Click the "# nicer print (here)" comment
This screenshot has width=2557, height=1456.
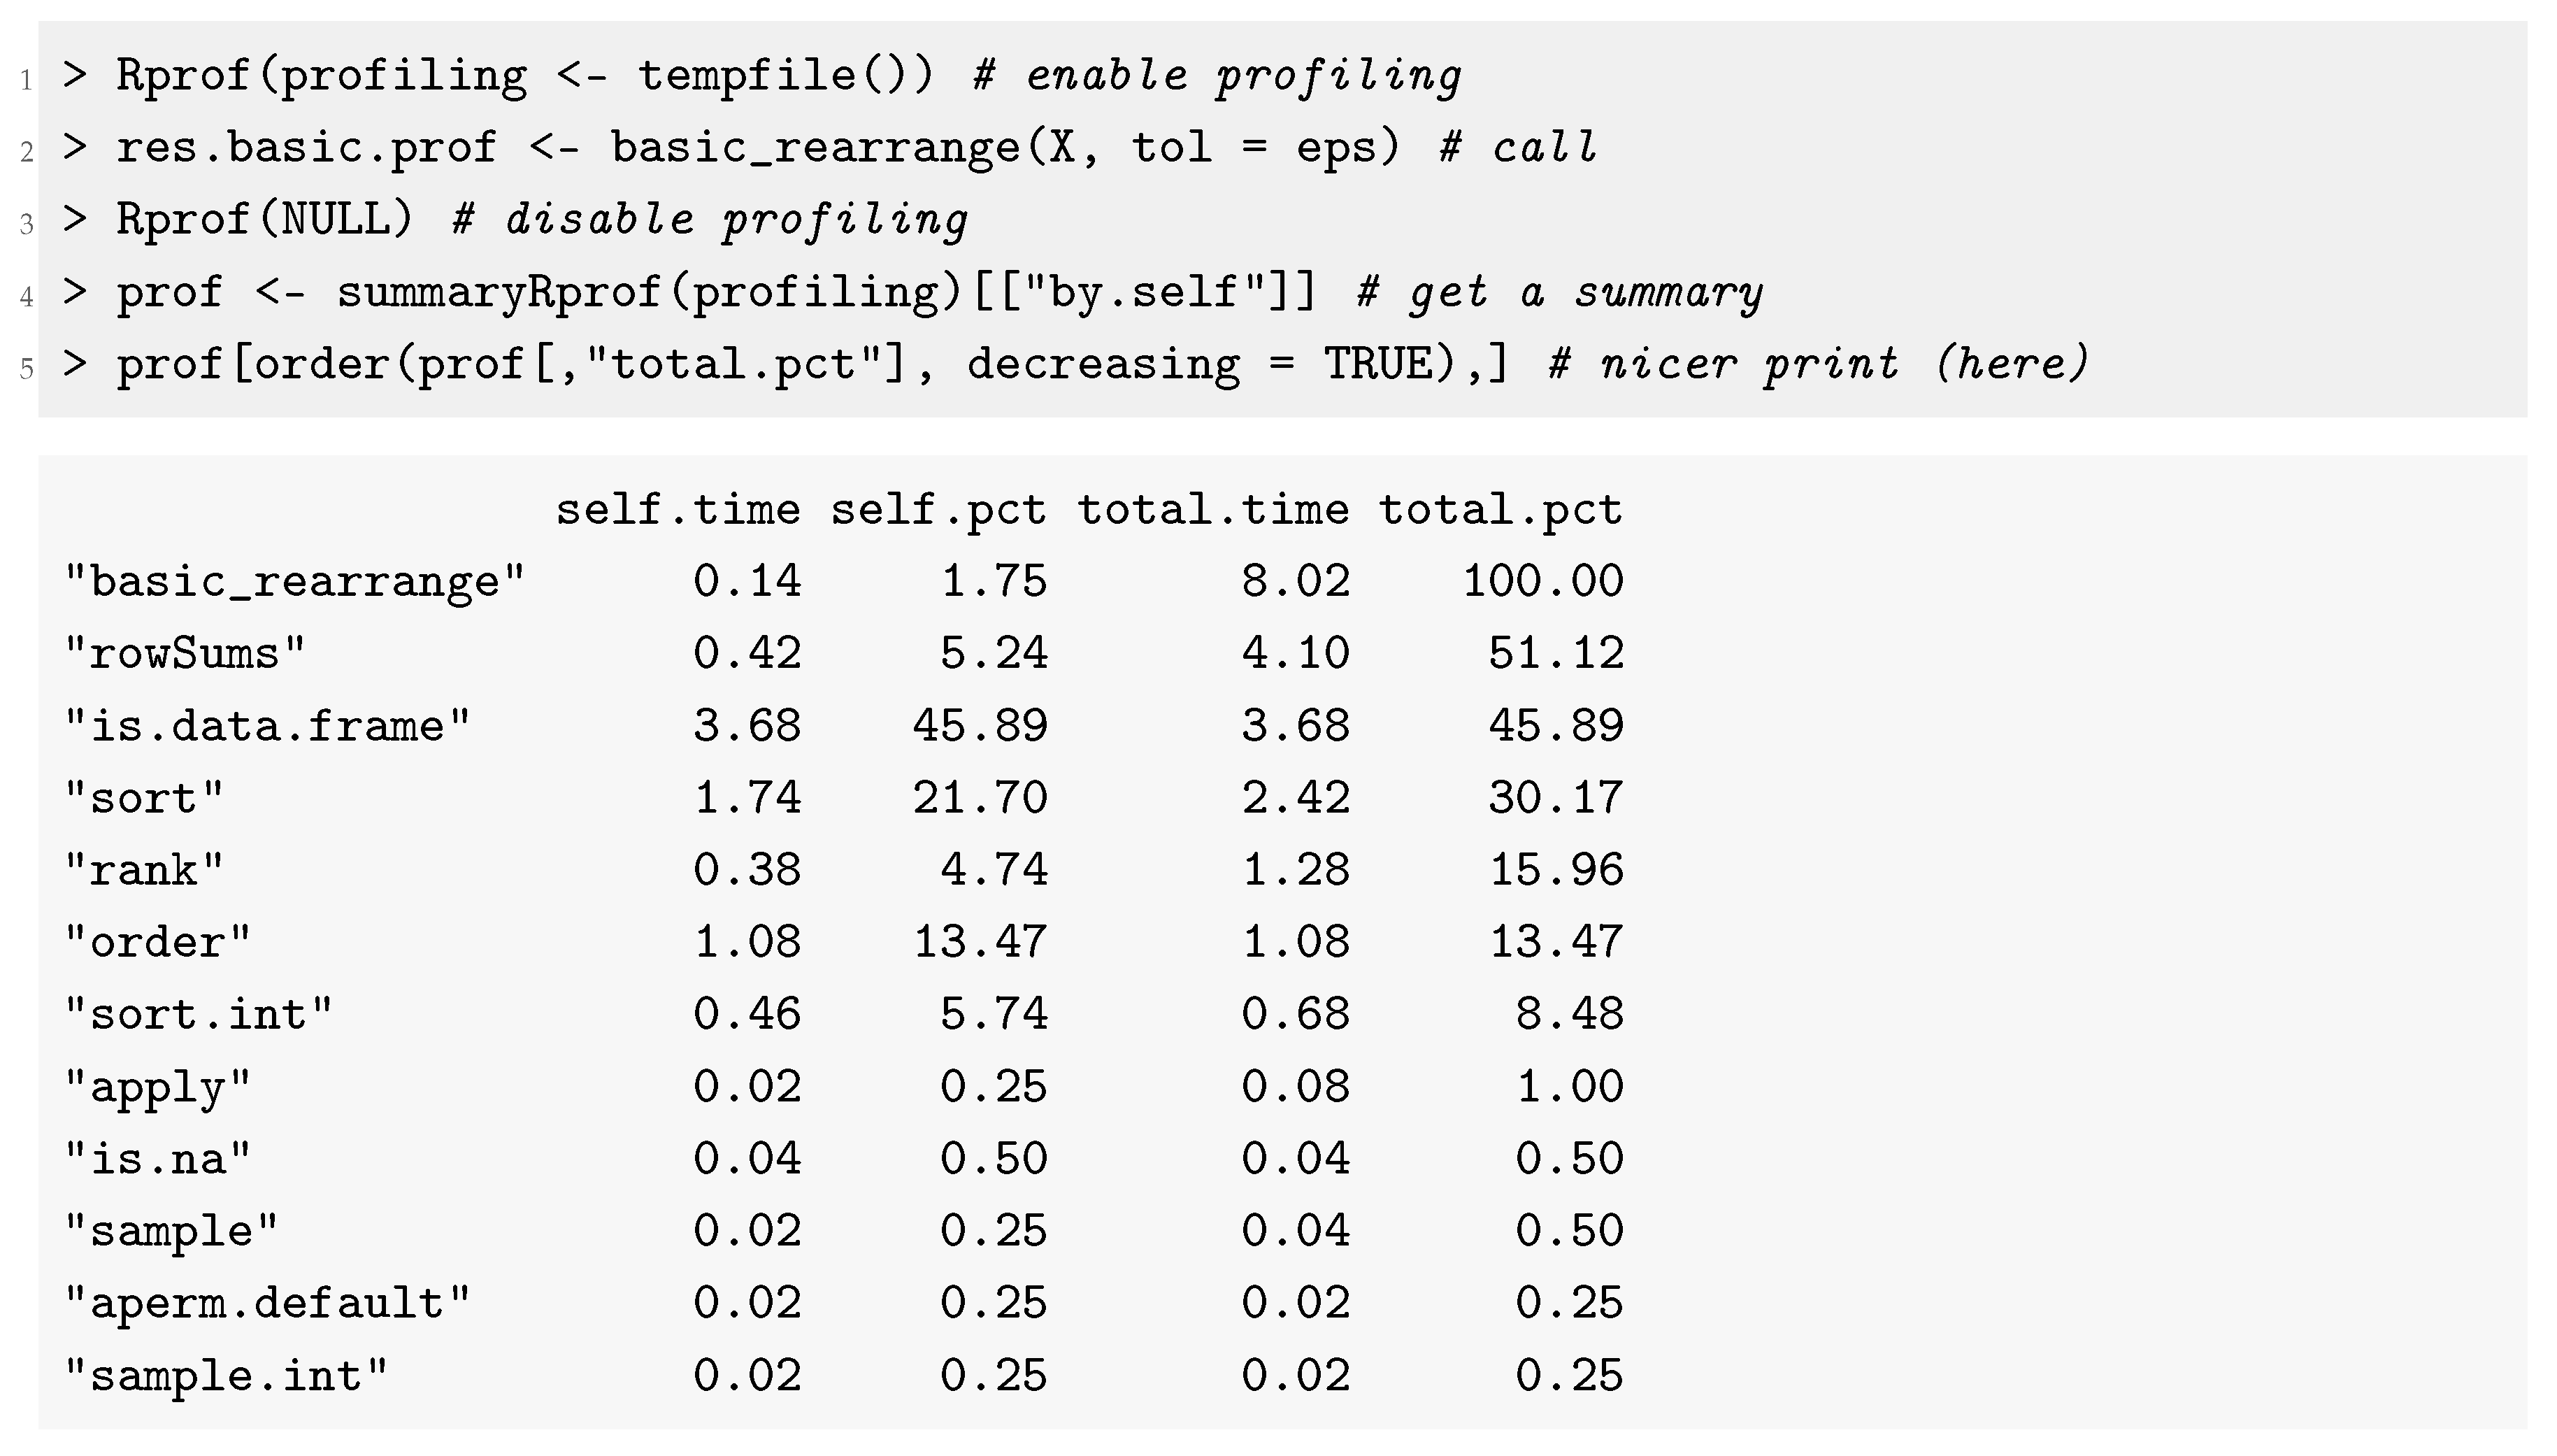[1819, 364]
